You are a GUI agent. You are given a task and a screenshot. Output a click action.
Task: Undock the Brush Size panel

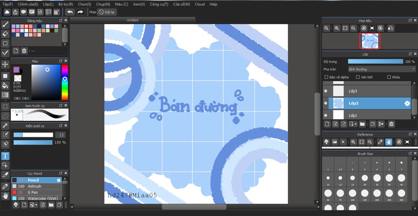coord(410,153)
